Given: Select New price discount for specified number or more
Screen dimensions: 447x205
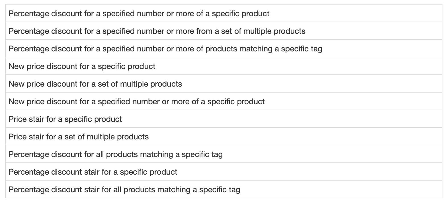Looking at the screenshot, I should click(137, 102).
